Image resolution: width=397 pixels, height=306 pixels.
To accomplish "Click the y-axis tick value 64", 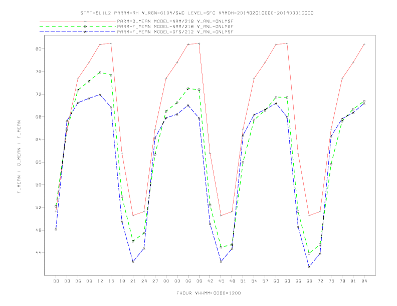I will click(x=38, y=139).
